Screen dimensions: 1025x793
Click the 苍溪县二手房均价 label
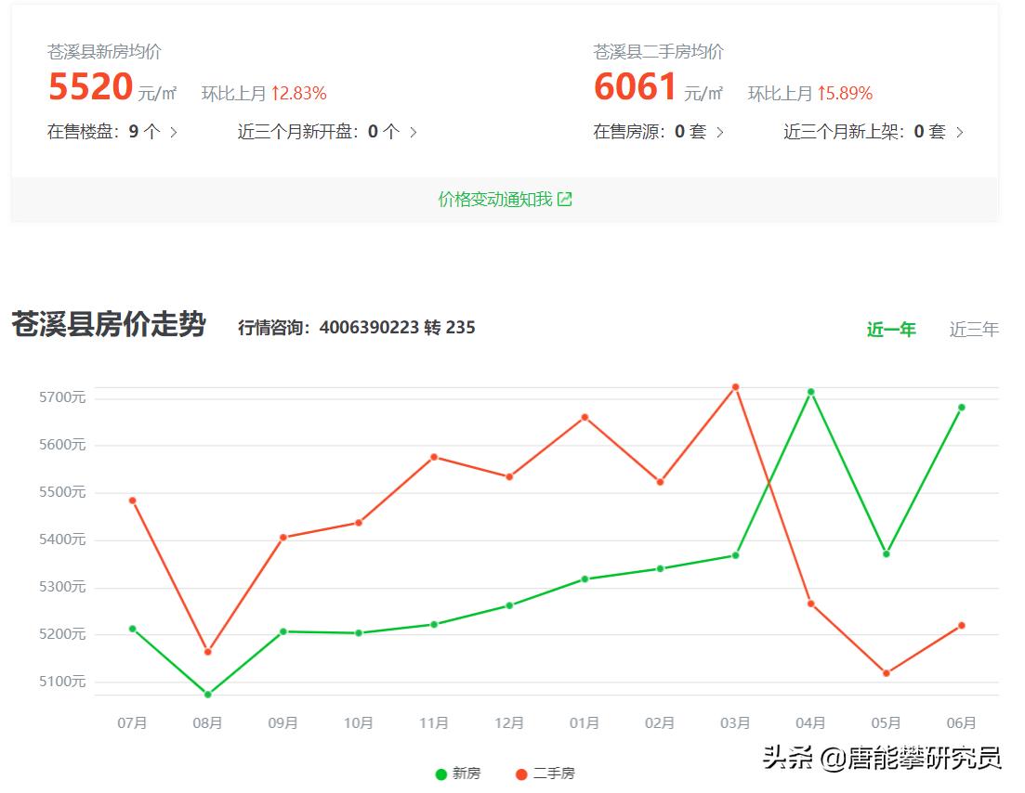pyautogui.click(x=658, y=52)
